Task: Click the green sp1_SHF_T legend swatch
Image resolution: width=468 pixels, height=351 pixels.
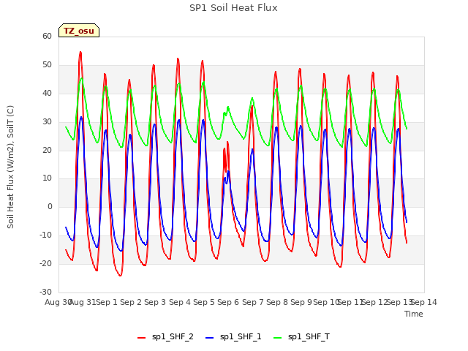Action: coord(278,338)
